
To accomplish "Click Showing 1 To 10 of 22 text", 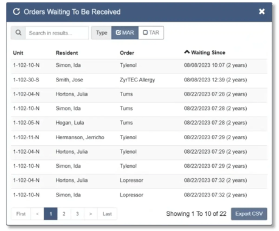I will [196, 214].
